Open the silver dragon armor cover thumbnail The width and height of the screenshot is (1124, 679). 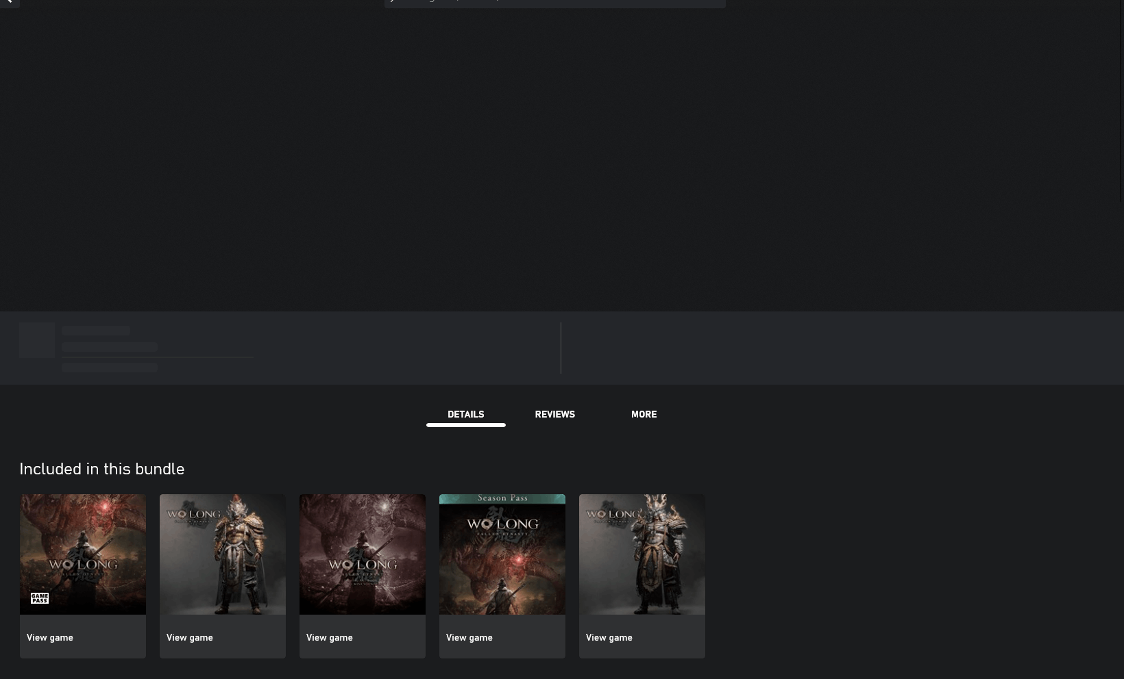coord(642,554)
